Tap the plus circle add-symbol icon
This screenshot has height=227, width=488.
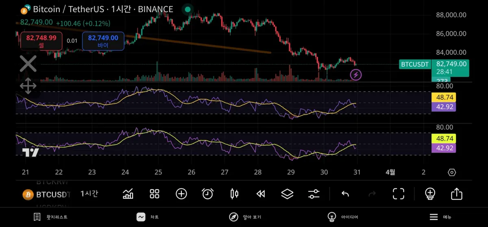pos(181,194)
